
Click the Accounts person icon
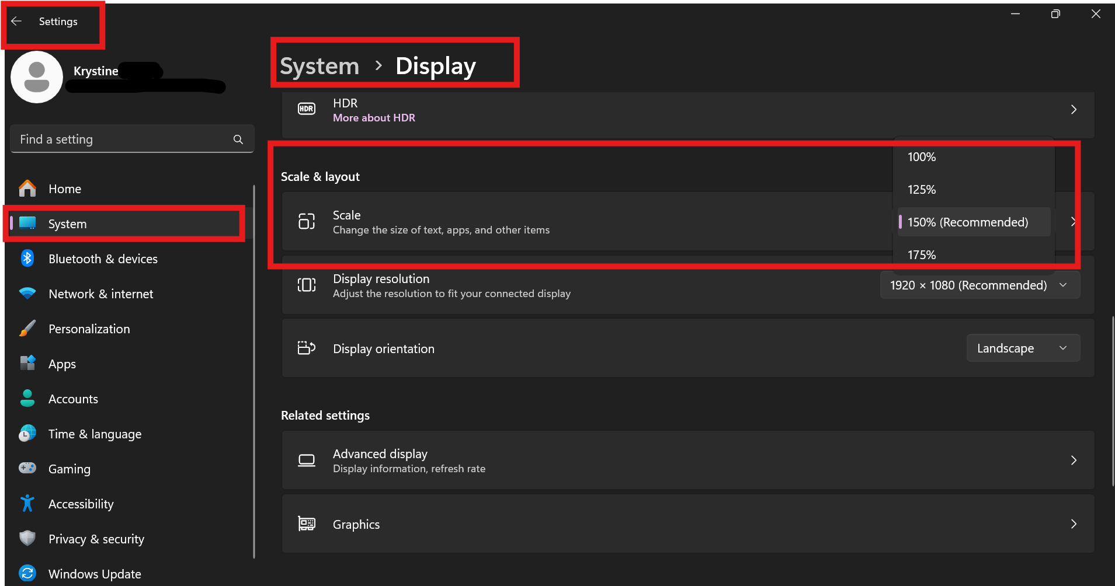27,399
